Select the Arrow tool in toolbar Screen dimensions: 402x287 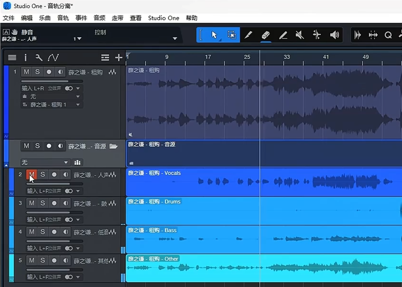coord(214,35)
